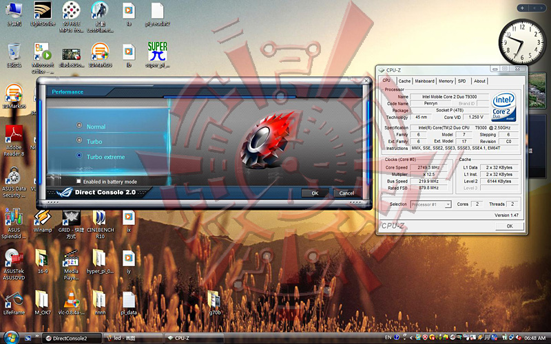Open the Computer desktop icon
551x344 pixels.
click(x=14, y=14)
